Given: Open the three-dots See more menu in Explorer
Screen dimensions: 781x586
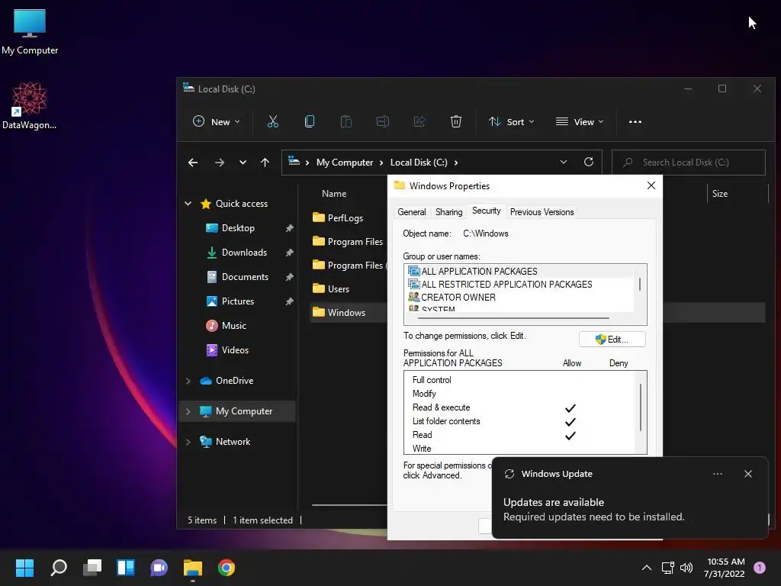Looking at the screenshot, I should (635, 121).
